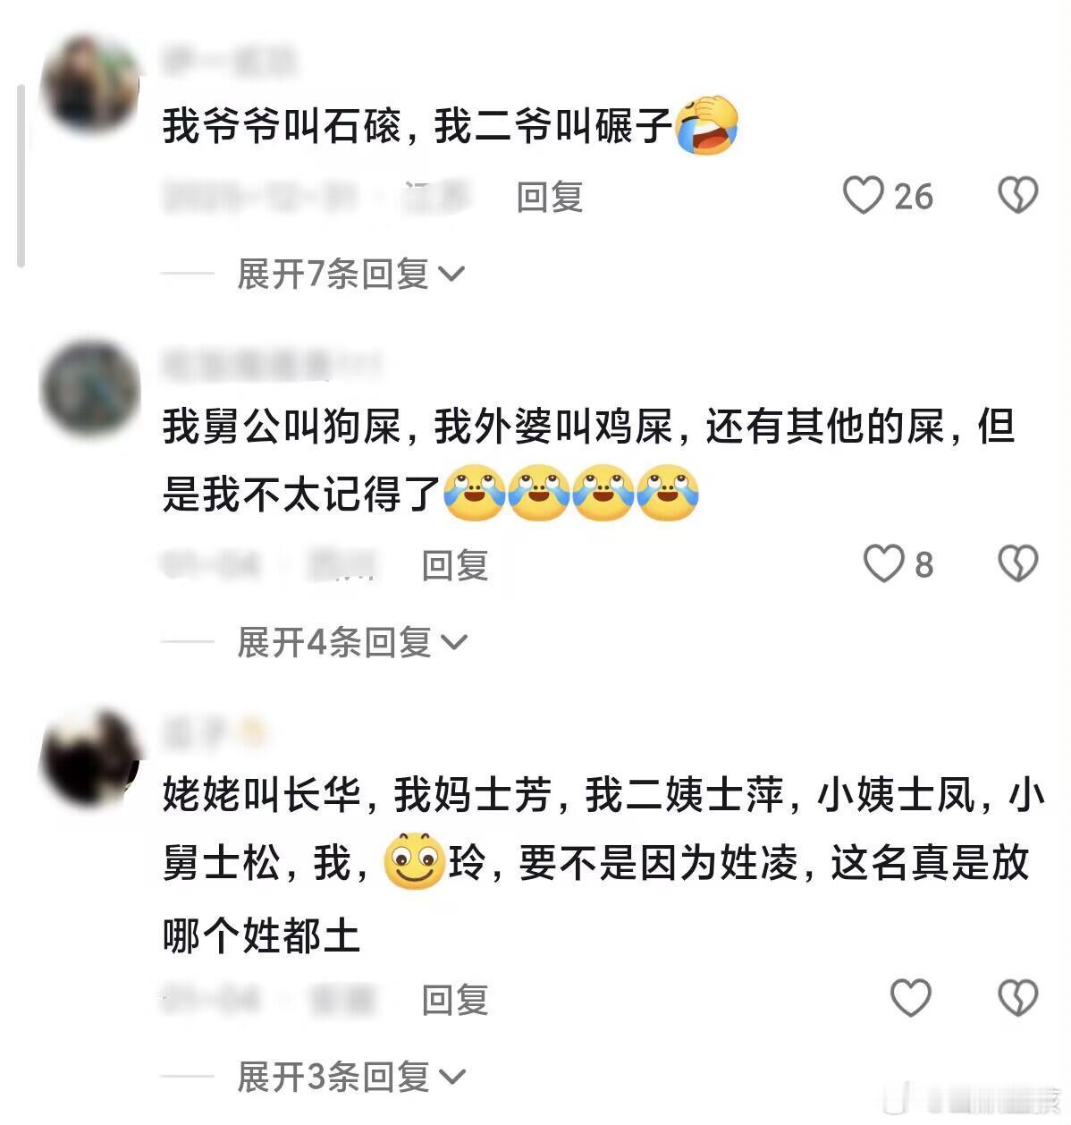Reply to the 狗屎 comment via 回复

pos(455,565)
